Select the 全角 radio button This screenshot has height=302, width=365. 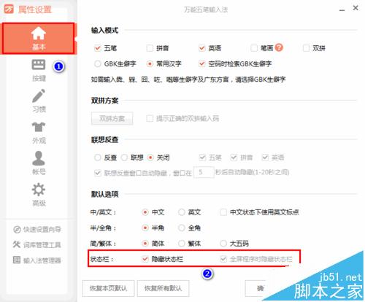(182, 228)
